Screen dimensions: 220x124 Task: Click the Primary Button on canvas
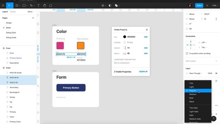coord(71,88)
